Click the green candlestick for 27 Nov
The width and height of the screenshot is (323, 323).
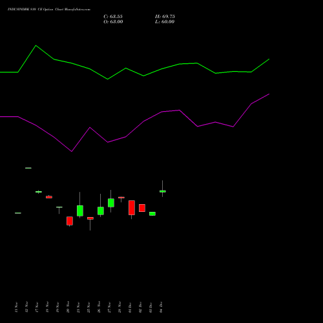(x=111, y=203)
